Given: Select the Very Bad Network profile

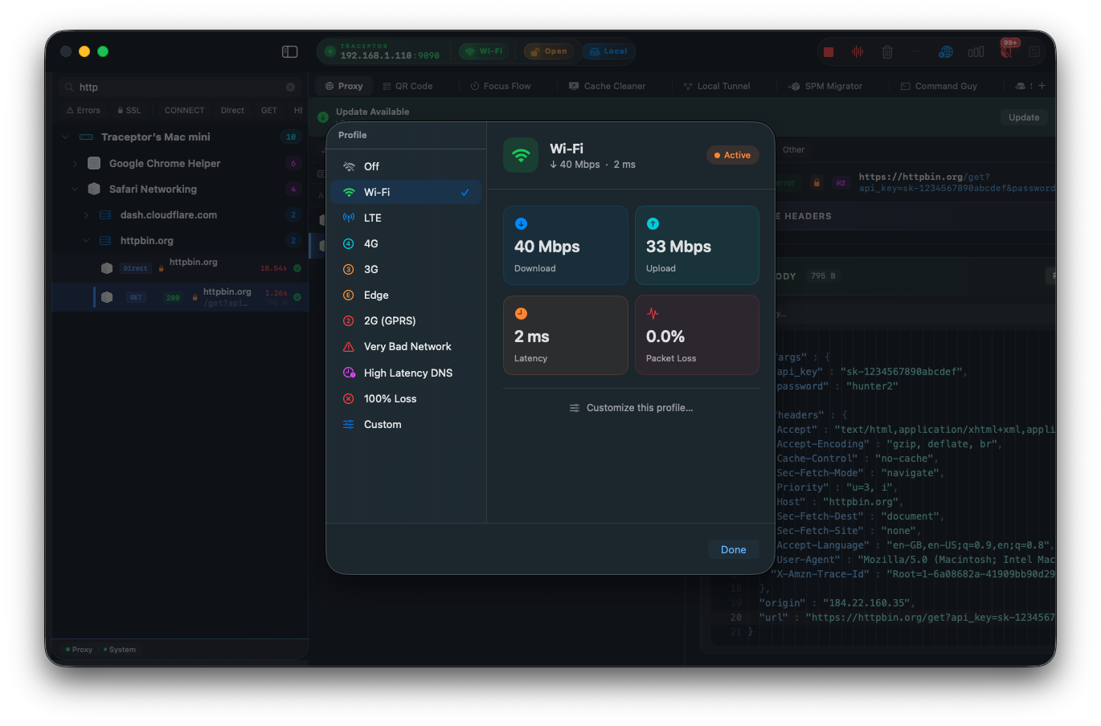Looking at the screenshot, I should click(x=405, y=347).
